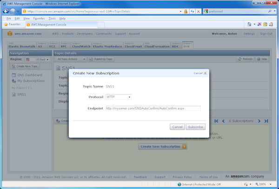Screen dimensions: 279x189
Task: Click Create New Topic button
Action: [25, 66]
